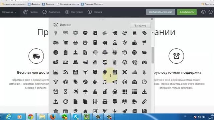Choose the funnel filter icon
Image resolution: width=214 pixels, height=120 pixels.
point(85,72)
